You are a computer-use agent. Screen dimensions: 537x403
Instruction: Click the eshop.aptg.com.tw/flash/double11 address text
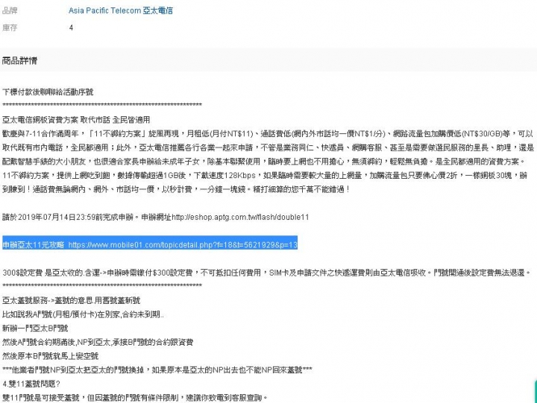[240, 217]
